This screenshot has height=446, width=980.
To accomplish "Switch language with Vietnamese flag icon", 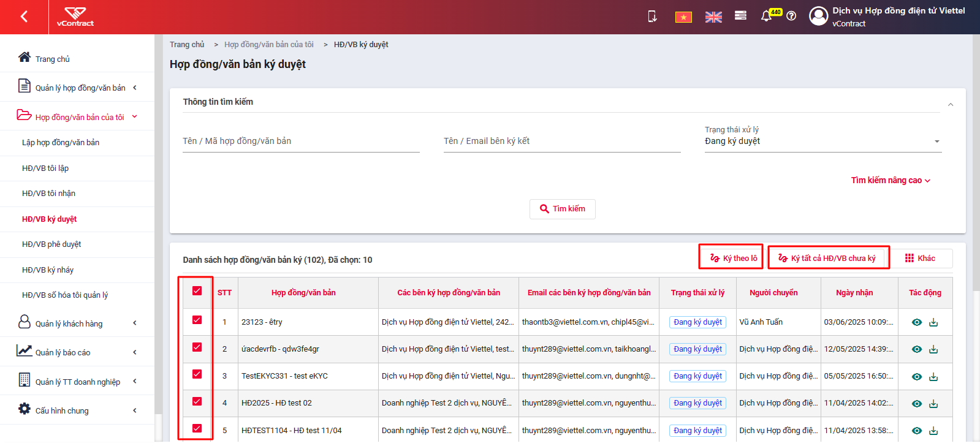I will (683, 17).
